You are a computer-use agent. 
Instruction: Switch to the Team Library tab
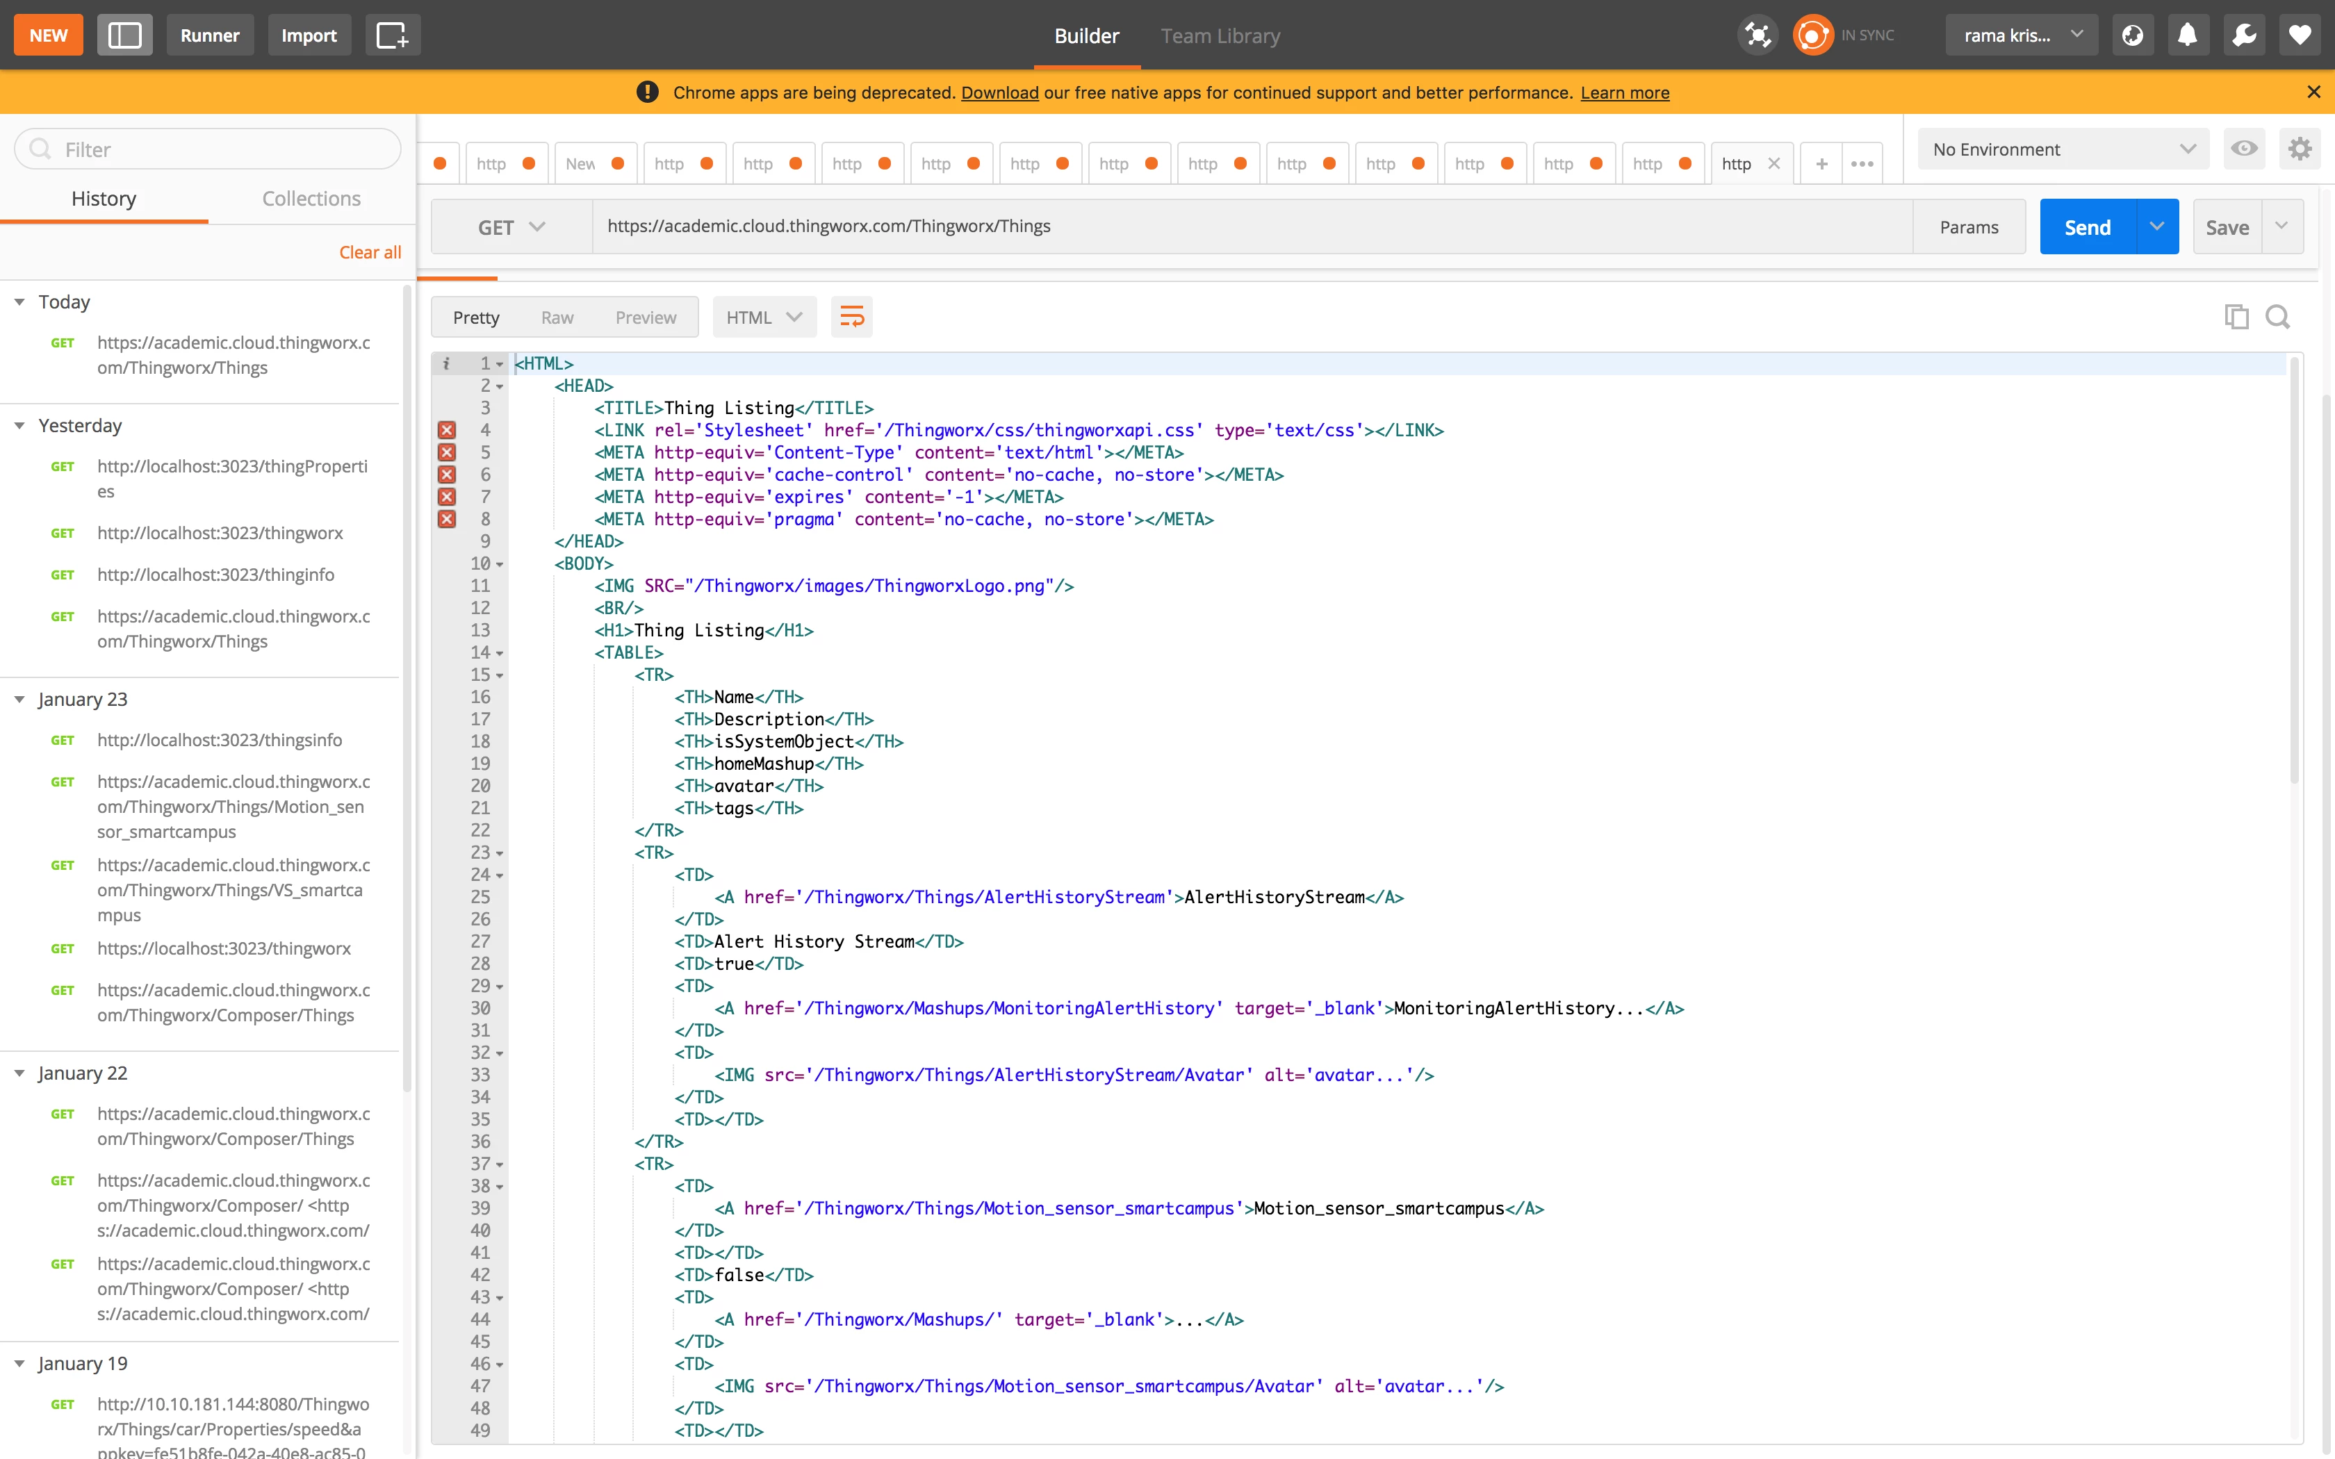pos(1220,35)
